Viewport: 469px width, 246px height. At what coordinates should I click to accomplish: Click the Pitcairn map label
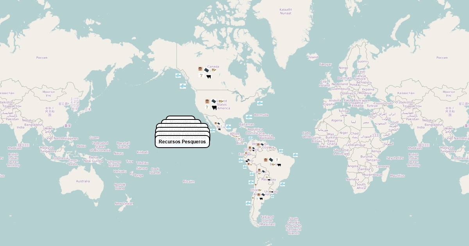click(x=188, y=182)
